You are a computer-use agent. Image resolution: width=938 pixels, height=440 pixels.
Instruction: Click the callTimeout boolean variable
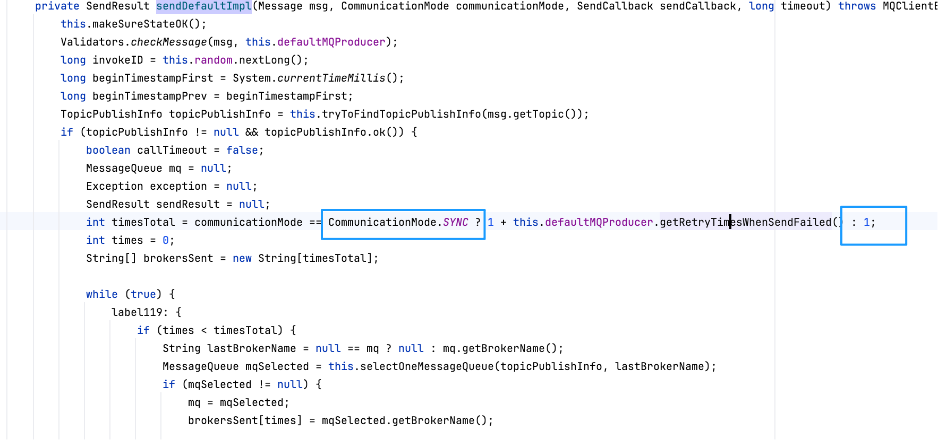172,151
